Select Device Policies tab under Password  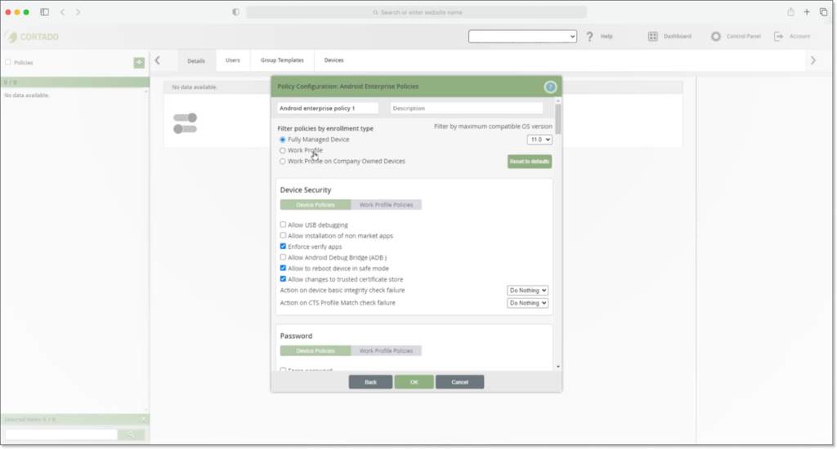click(x=316, y=351)
